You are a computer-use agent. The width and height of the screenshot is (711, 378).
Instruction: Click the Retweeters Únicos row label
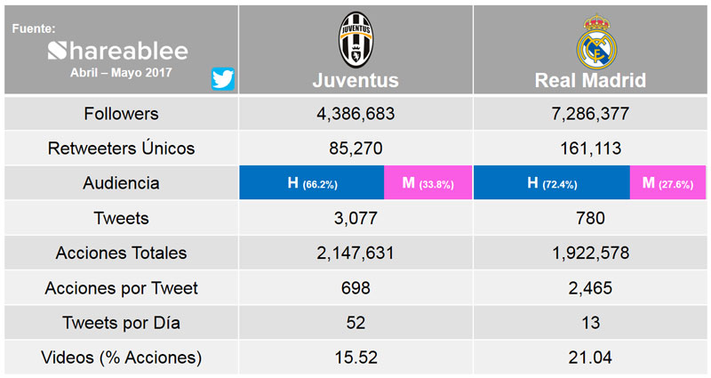pos(121,148)
